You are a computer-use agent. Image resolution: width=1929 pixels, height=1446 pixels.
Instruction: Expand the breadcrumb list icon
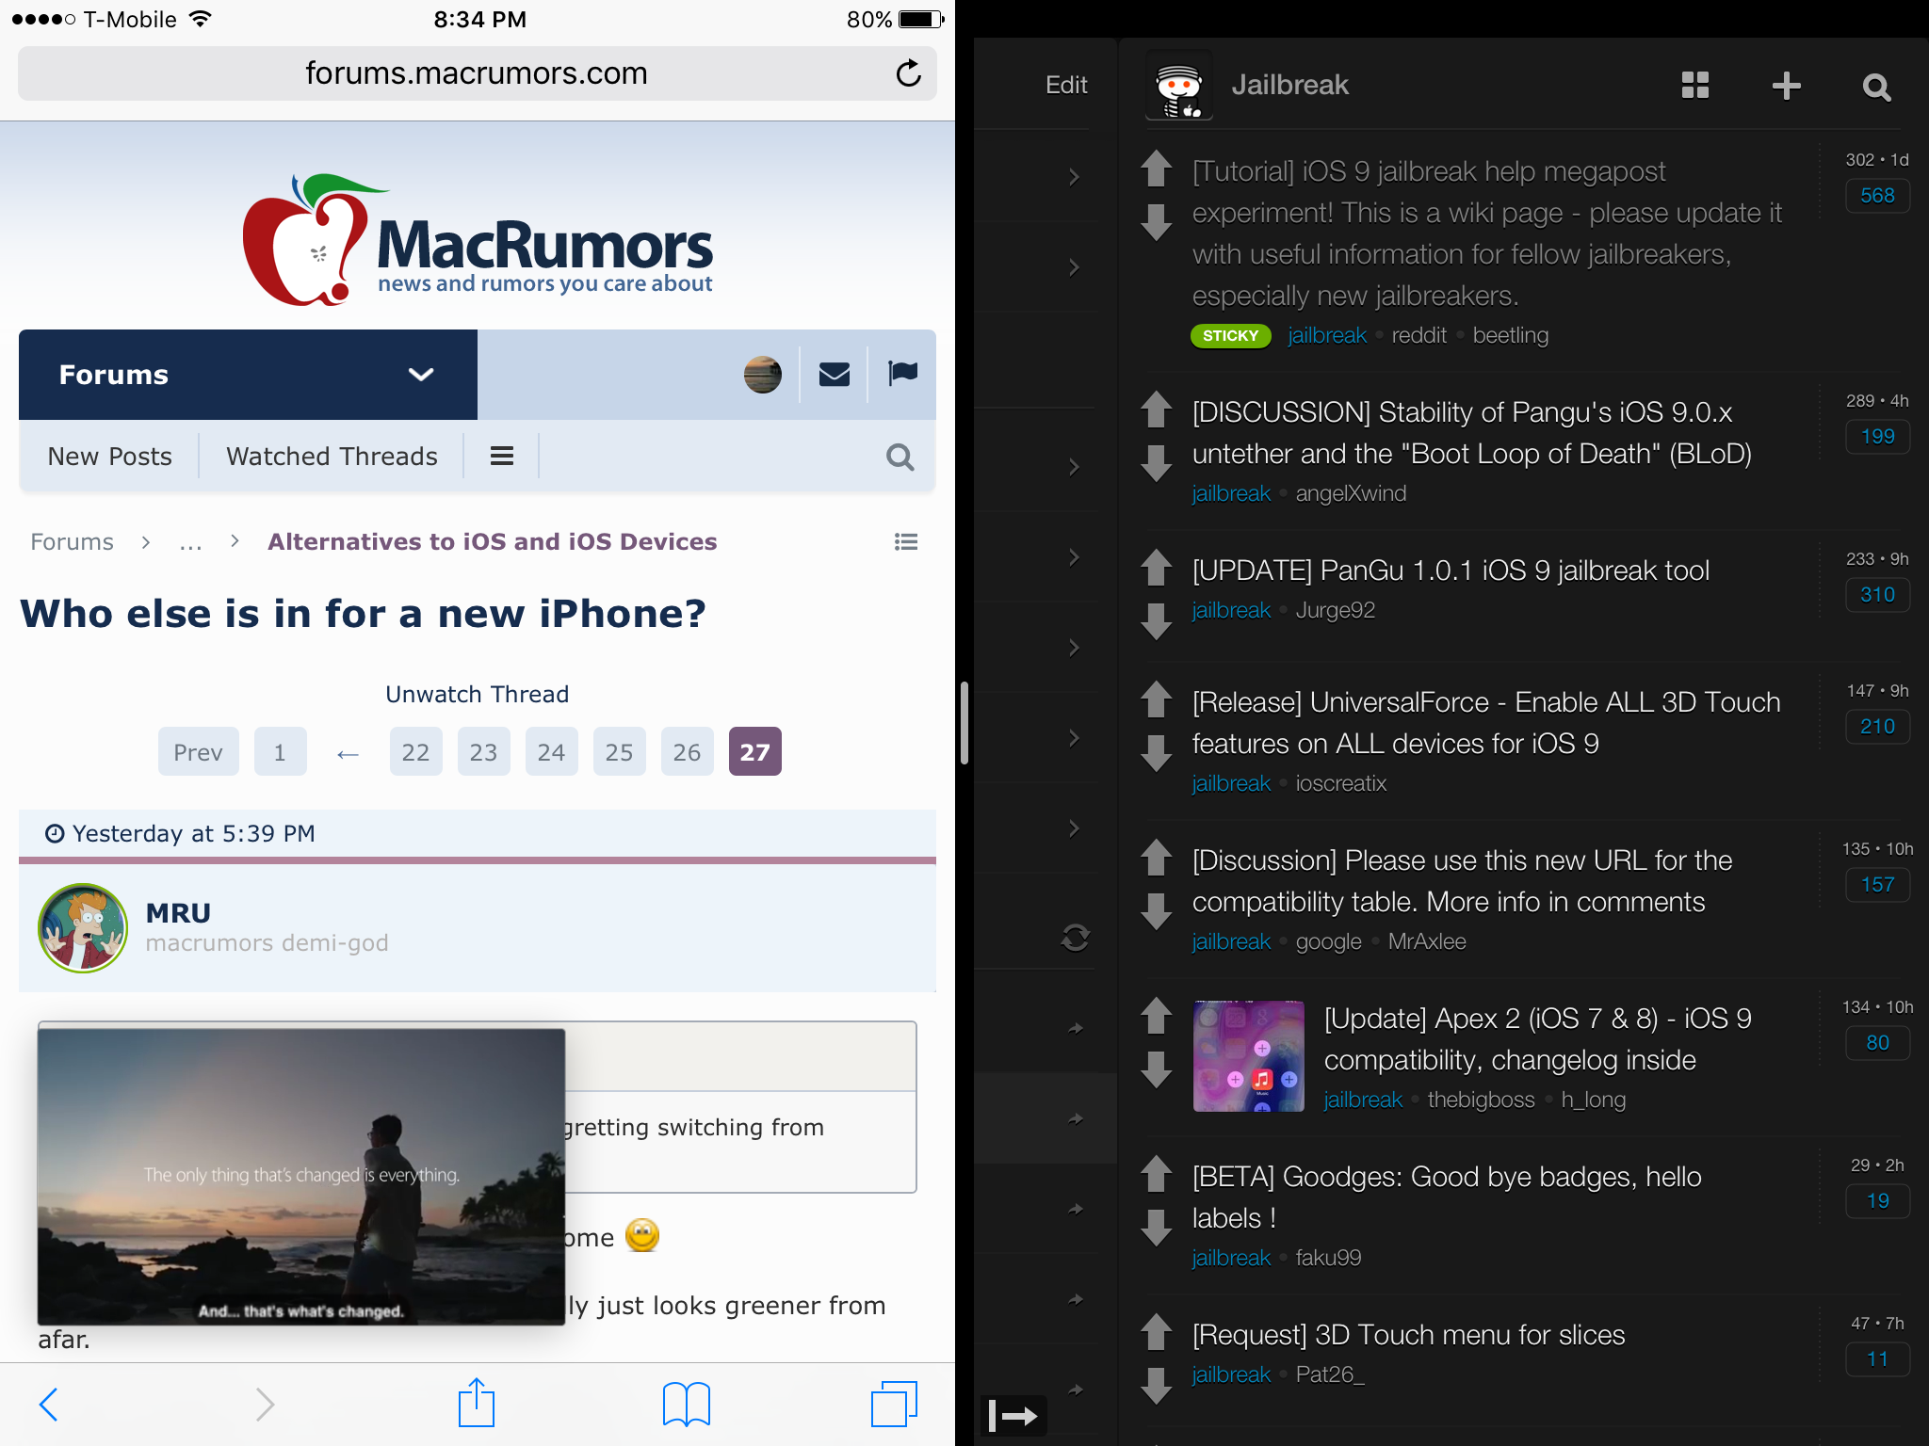point(905,541)
